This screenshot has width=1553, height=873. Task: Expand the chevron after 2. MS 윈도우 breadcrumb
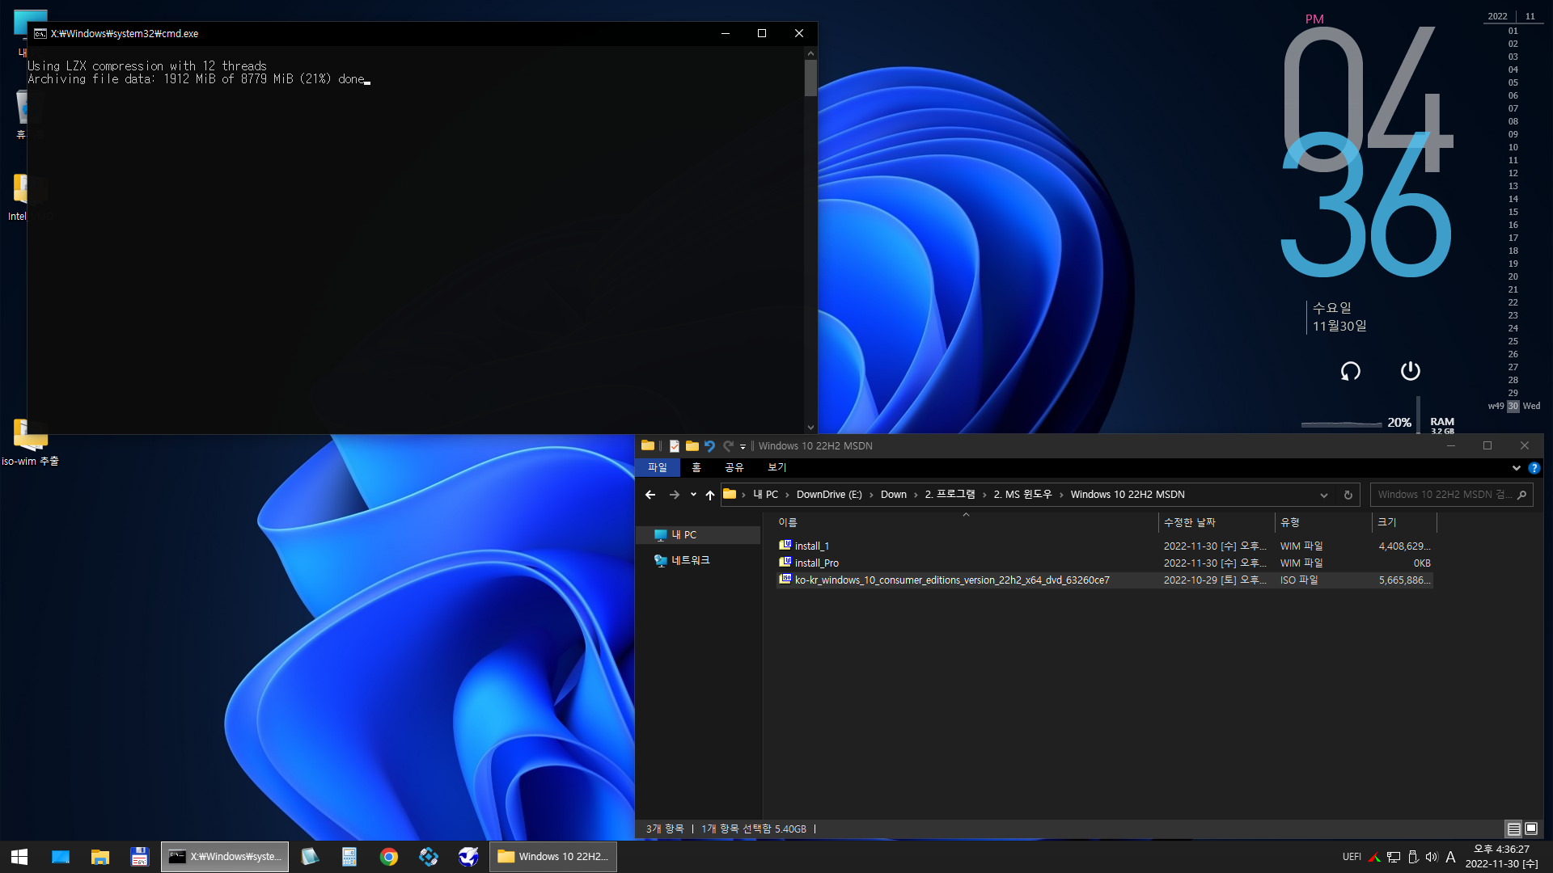1061,495
